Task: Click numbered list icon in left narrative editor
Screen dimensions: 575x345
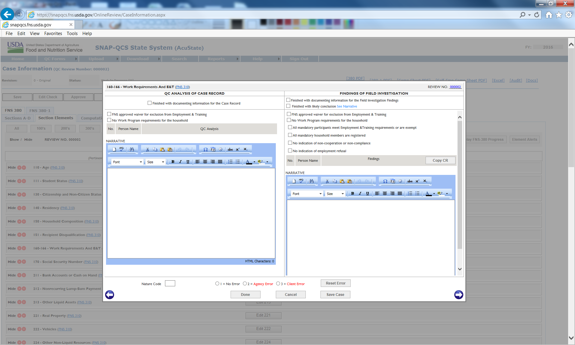Action: [x=230, y=162]
